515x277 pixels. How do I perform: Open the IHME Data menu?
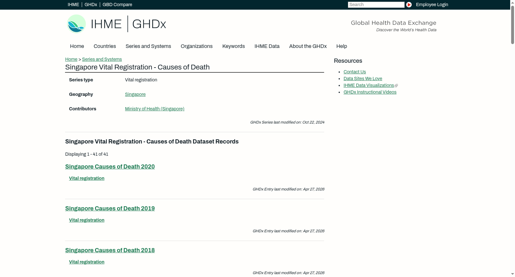click(267, 46)
